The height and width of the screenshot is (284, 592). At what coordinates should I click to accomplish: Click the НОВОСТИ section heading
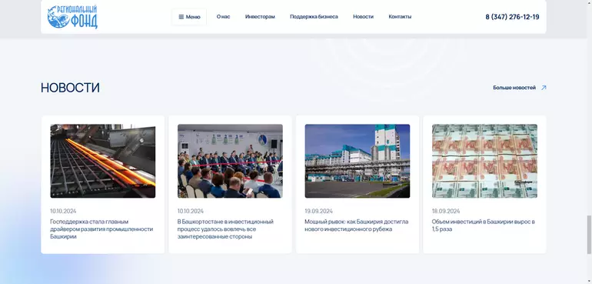[70, 88]
